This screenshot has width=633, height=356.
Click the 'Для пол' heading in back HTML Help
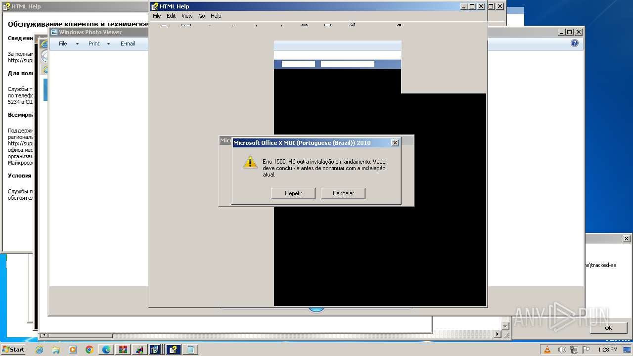[20, 73]
